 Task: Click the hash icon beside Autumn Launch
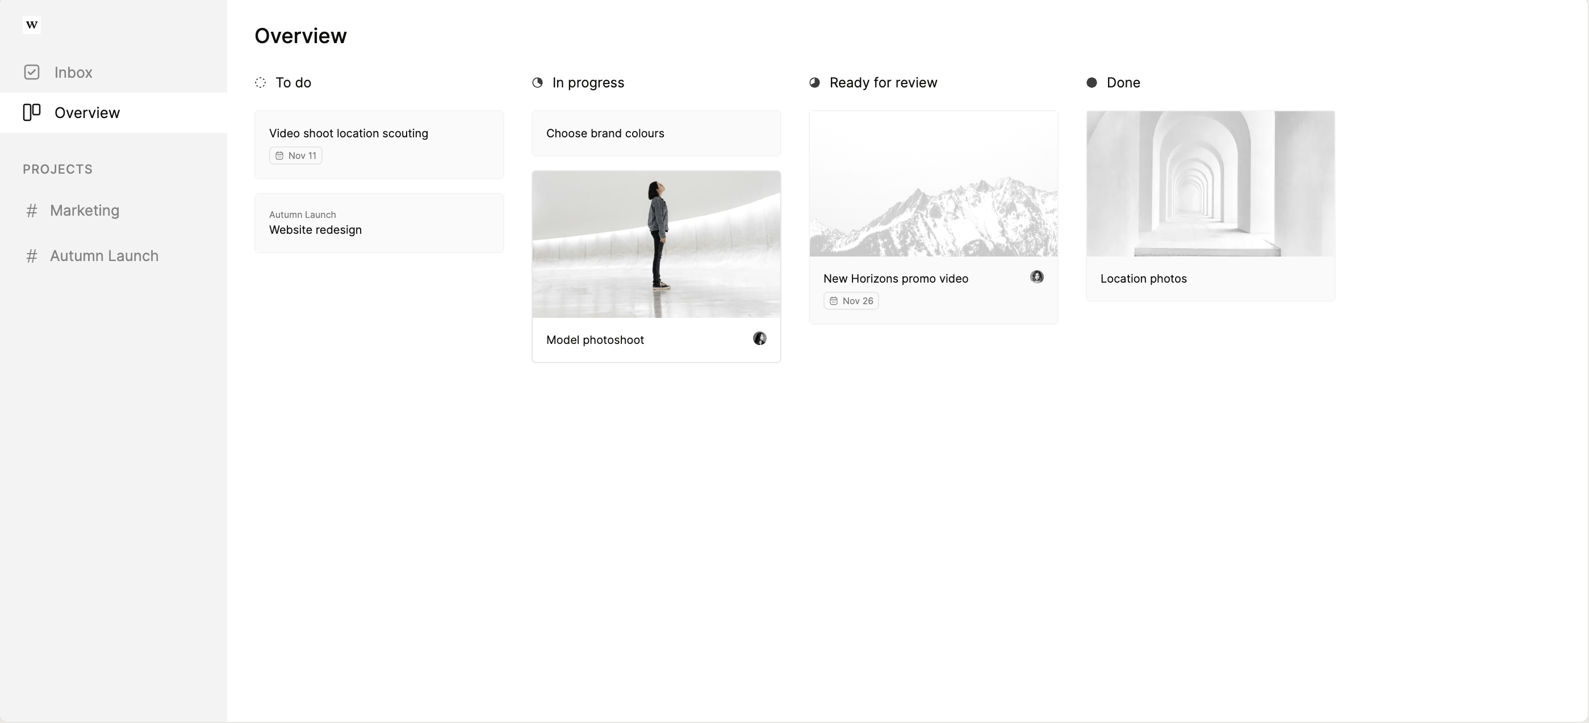pos(31,256)
